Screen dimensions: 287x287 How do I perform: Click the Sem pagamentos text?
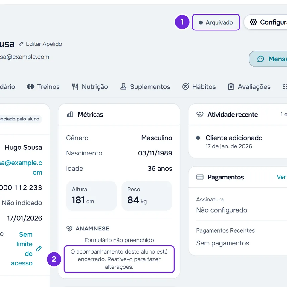222,243
